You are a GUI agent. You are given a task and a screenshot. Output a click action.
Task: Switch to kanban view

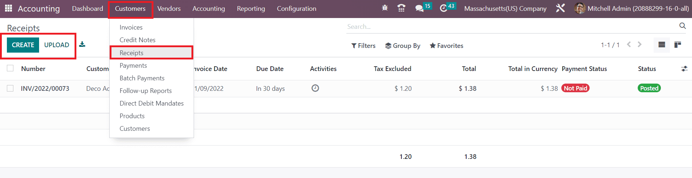[678, 45]
